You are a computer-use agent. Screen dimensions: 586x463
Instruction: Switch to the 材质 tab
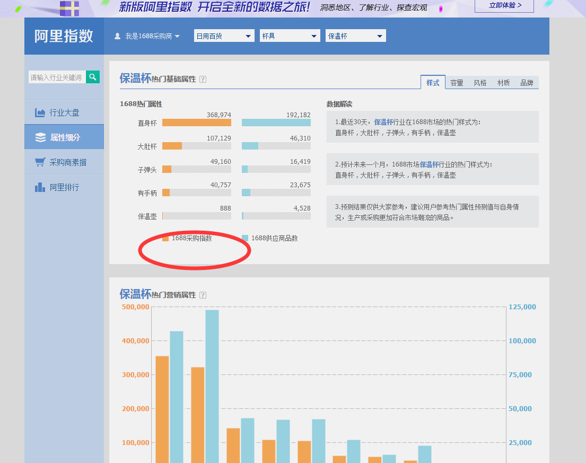503,83
